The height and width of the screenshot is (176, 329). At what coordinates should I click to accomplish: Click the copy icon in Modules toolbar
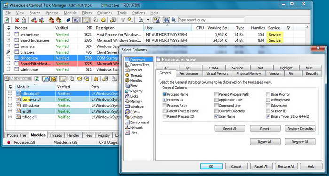(72, 78)
